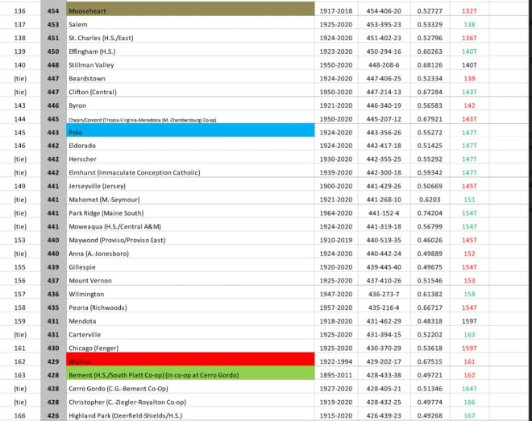Select Moweaqua (H.S./Central A&M) cell

[x=190, y=226]
